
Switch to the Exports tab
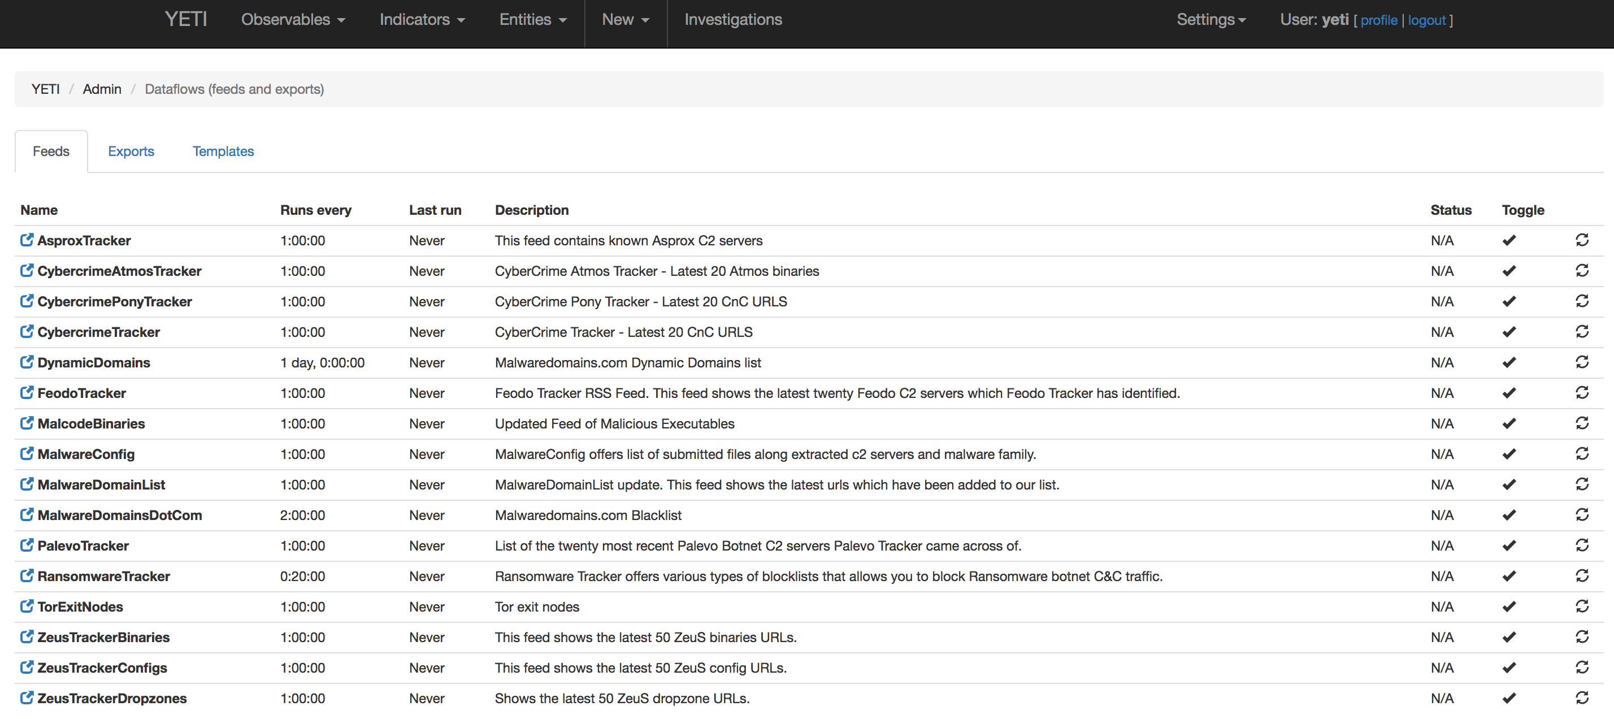[x=131, y=151]
